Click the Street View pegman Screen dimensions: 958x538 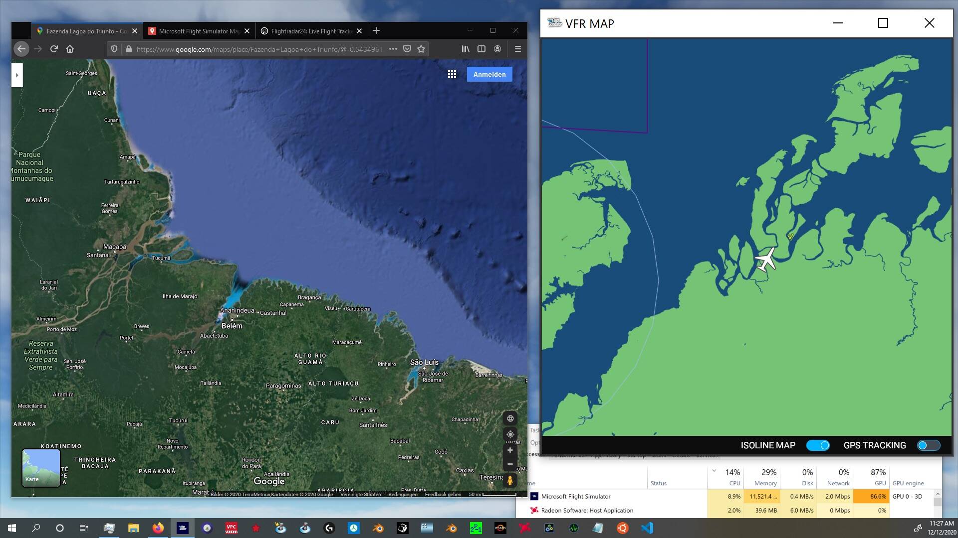(x=510, y=481)
